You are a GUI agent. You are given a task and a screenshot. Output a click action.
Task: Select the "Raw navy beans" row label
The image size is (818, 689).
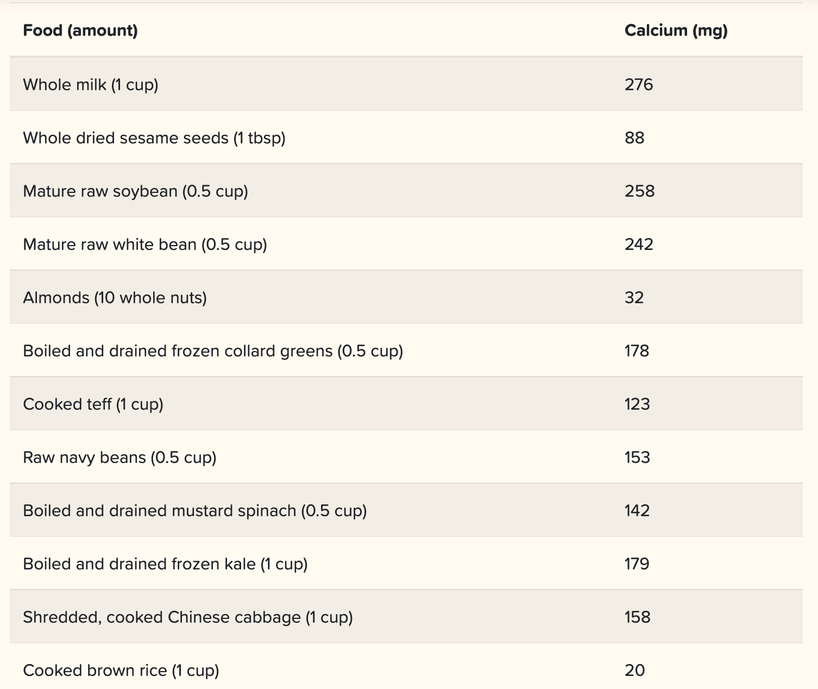click(x=119, y=458)
